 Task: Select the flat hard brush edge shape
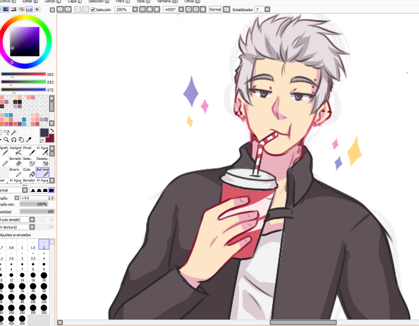click(x=51, y=190)
